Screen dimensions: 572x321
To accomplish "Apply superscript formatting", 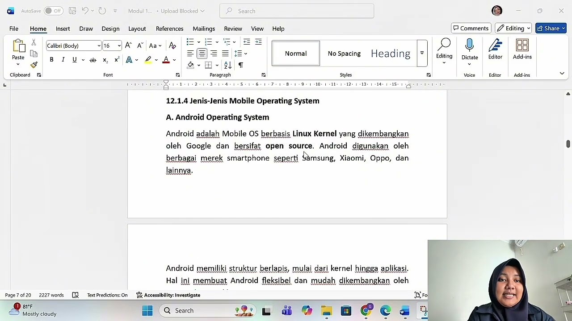I will point(117,60).
